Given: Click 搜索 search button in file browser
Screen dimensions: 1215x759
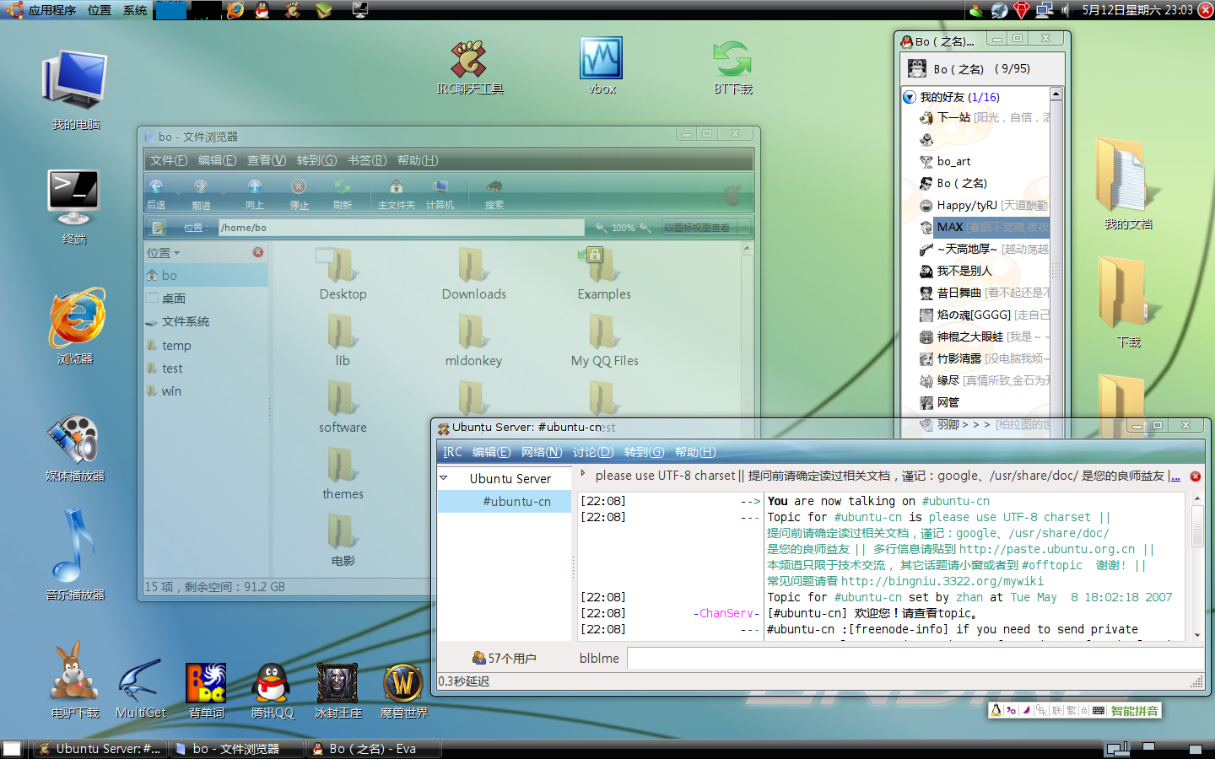Looking at the screenshot, I should [x=494, y=193].
